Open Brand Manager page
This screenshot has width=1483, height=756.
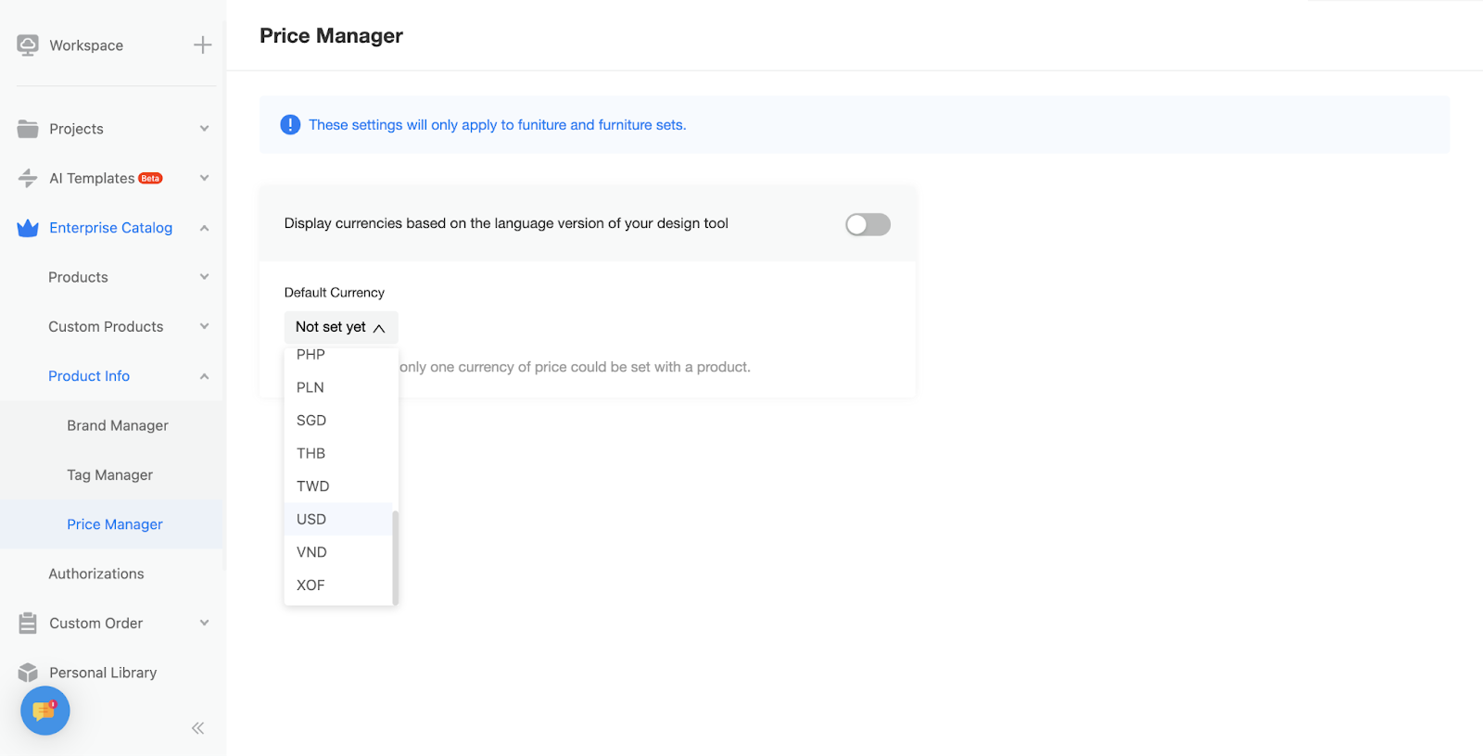(118, 425)
